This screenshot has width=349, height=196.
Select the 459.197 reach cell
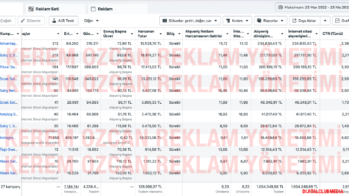point(71,138)
